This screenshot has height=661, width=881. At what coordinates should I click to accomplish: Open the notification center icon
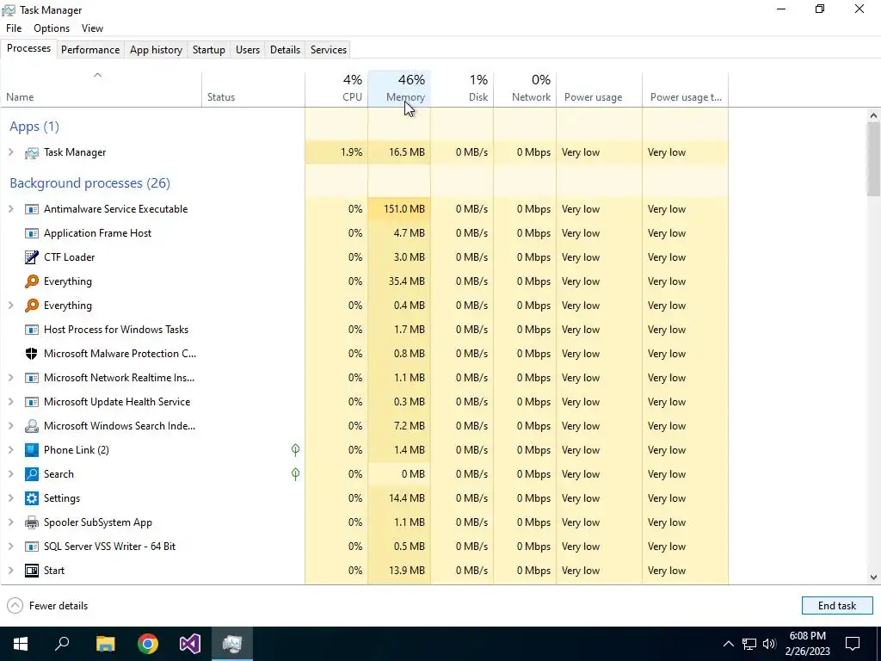click(x=853, y=644)
